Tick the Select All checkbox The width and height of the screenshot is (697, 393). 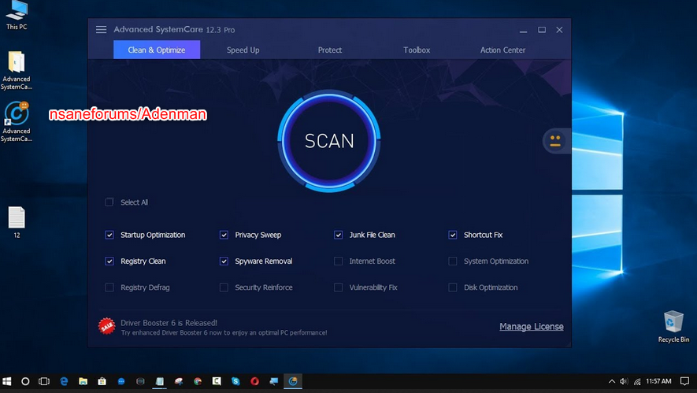(109, 202)
